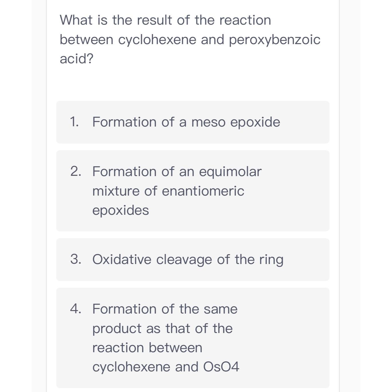Viewport: 392px width, 392px height.
Task: Click the number 4 label
Action: tap(75, 309)
